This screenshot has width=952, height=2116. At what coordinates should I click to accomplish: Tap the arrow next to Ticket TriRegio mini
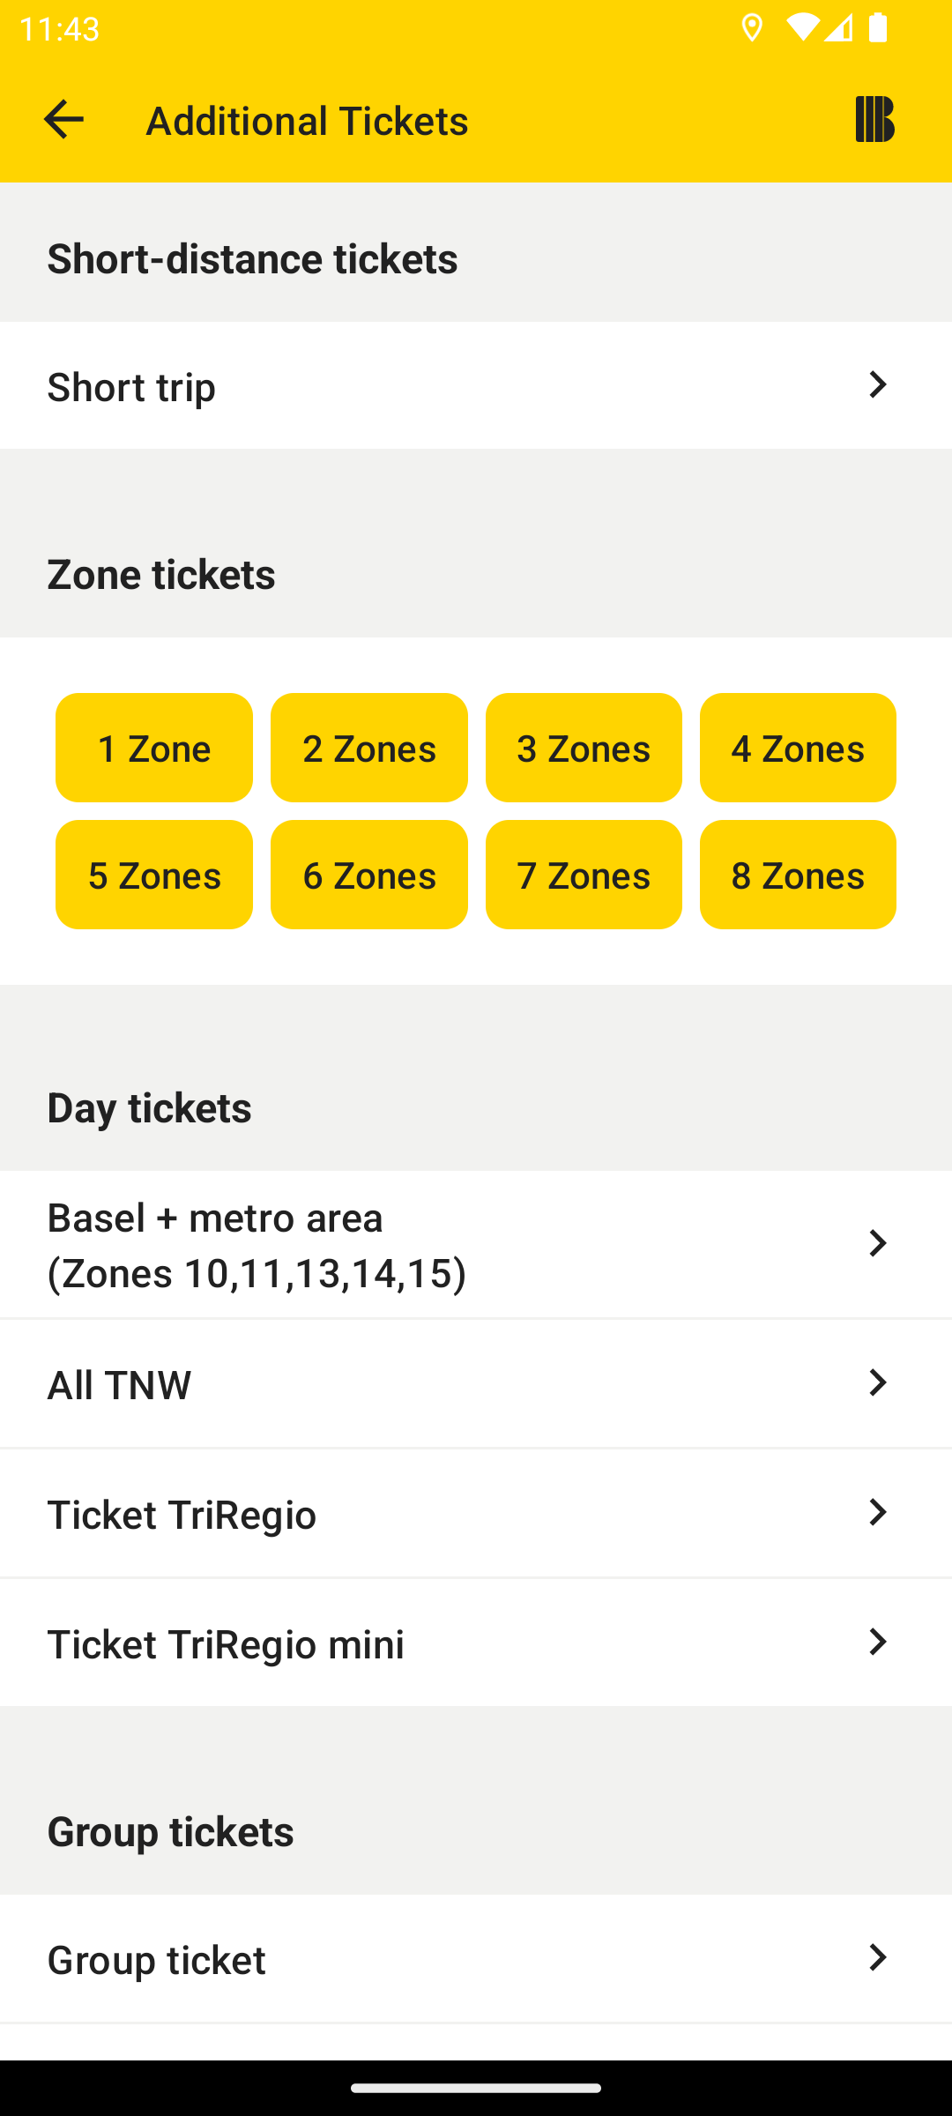tap(877, 1643)
